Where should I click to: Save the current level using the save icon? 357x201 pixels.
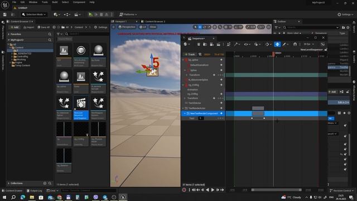(x=5, y=15)
